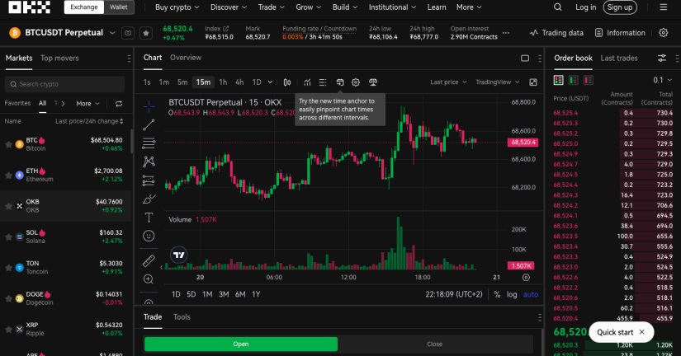Select the ruler measure tool
Viewport: 681px width, 356px height.
[x=149, y=260]
